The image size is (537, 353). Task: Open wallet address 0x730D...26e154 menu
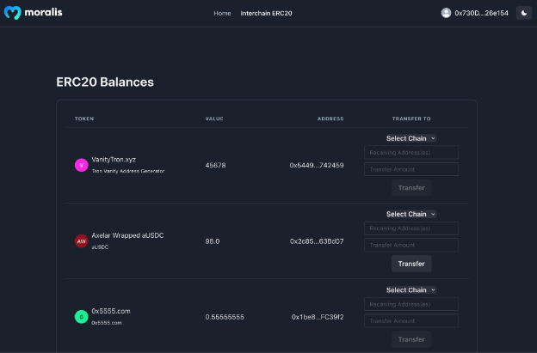coord(481,14)
